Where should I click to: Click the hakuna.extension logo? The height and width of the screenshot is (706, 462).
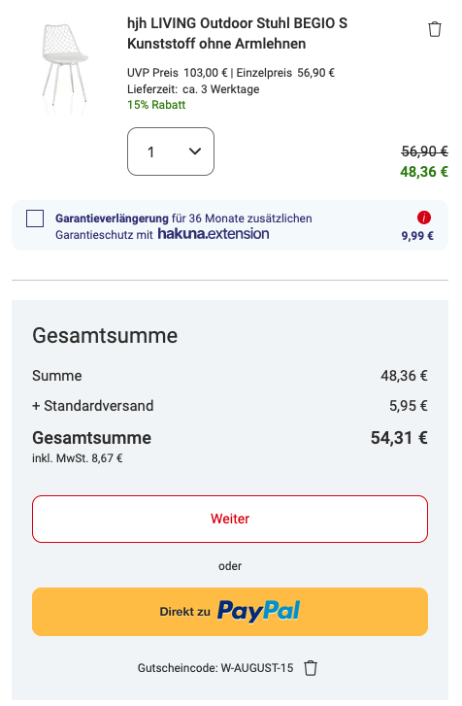214,234
